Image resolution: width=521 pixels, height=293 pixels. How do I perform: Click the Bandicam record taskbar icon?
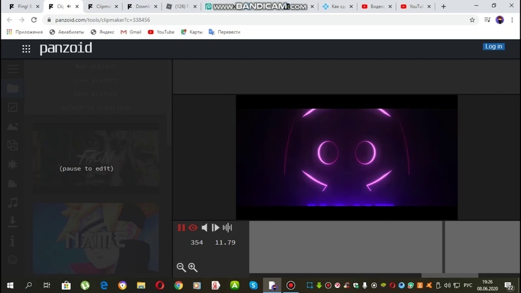click(x=290, y=285)
